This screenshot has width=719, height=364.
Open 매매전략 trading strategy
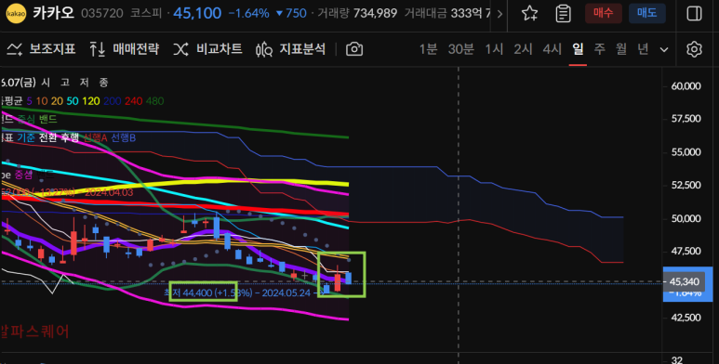125,49
